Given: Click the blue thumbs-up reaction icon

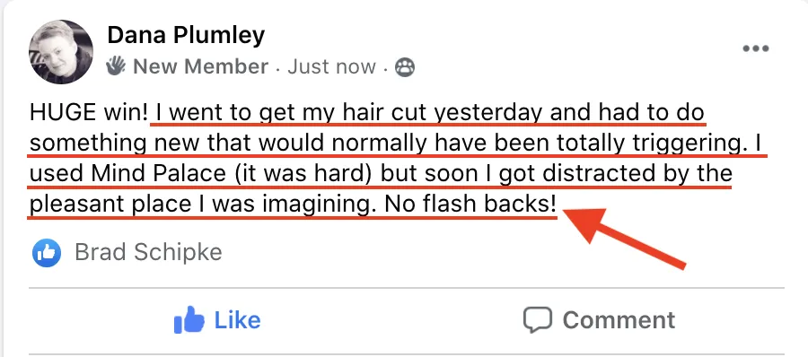Looking at the screenshot, I should (47, 253).
